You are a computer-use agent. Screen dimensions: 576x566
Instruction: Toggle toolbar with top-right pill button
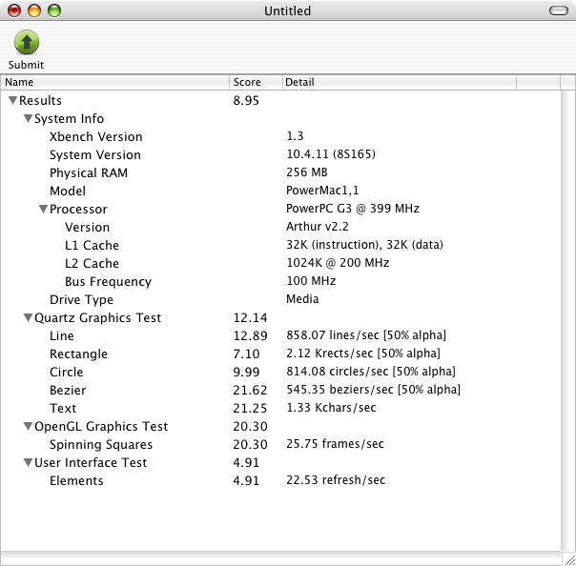pyautogui.click(x=558, y=10)
